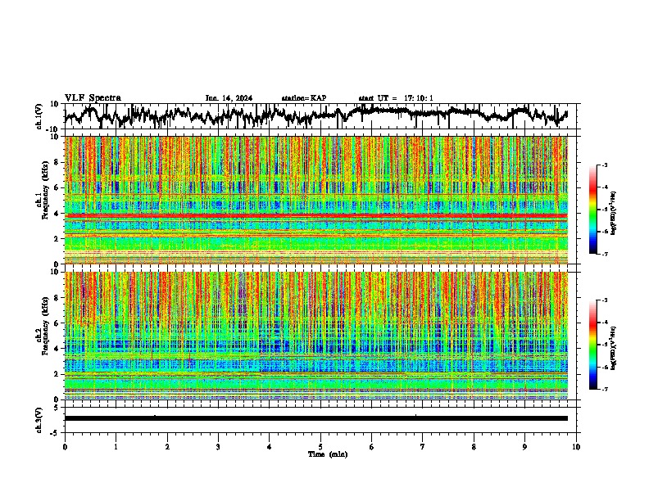This screenshot has width=649, height=501.
Task: Click the '1' minute tick on time axis
Action: (116, 447)
